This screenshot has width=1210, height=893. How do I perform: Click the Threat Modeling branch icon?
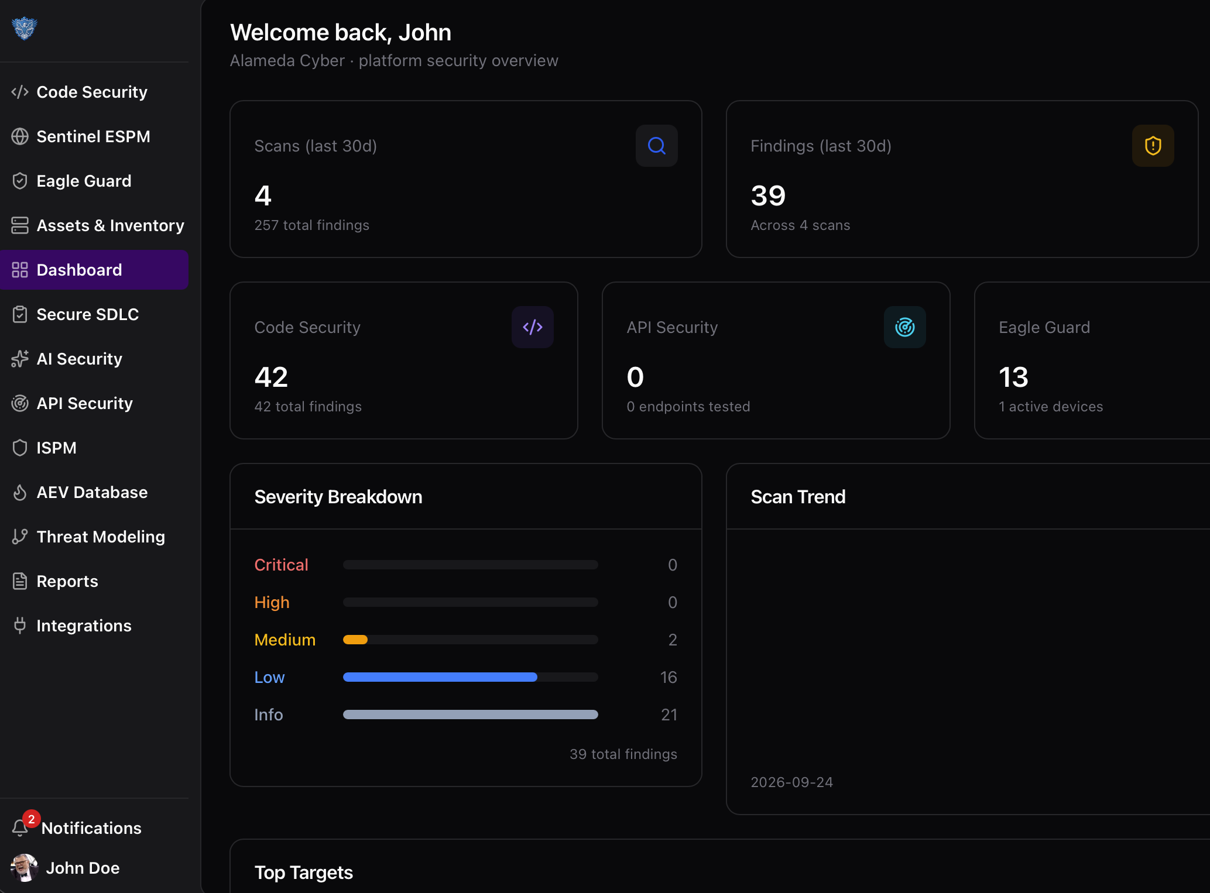click(x=20, y=537)
